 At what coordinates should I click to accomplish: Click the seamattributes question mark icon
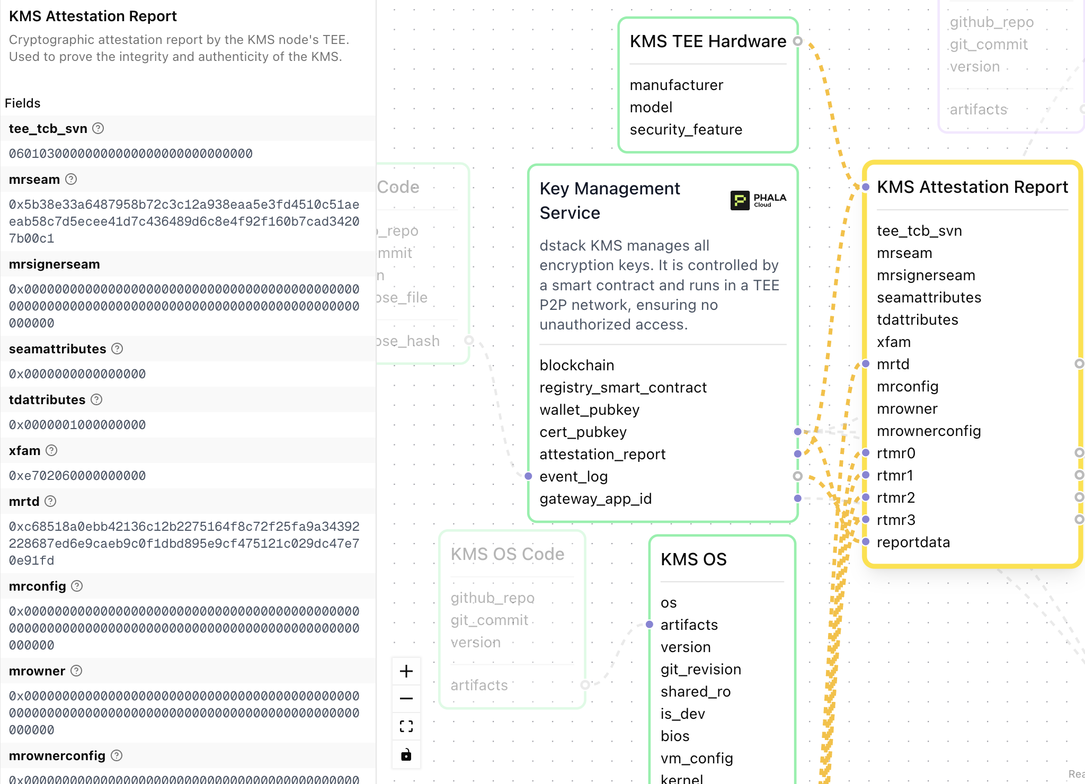click(118, 349)
